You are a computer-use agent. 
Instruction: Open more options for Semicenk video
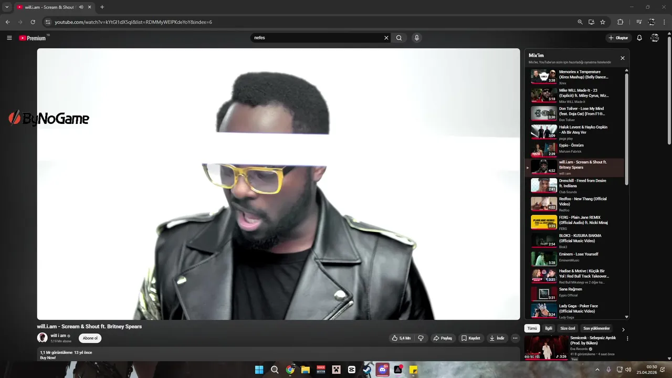coord(627,339)
